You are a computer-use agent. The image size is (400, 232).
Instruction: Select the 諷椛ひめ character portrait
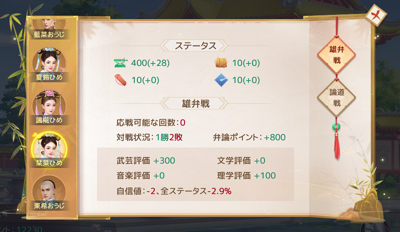(x=49, y=103)
